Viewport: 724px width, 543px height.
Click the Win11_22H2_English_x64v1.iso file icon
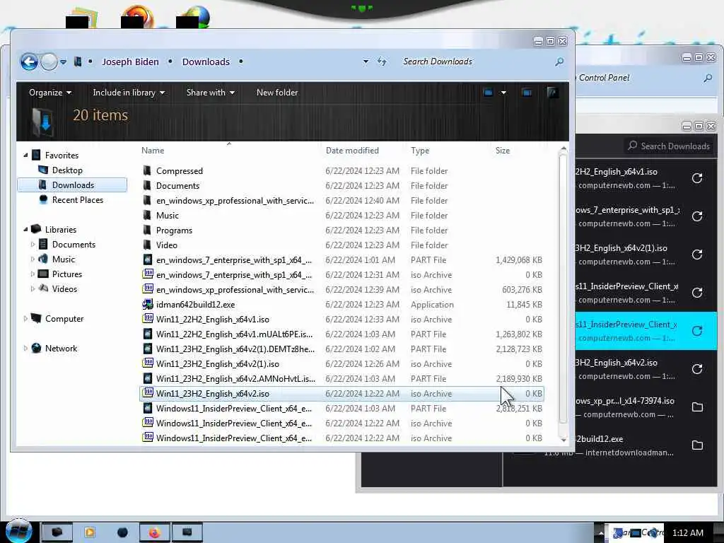[x=147, y=319]
